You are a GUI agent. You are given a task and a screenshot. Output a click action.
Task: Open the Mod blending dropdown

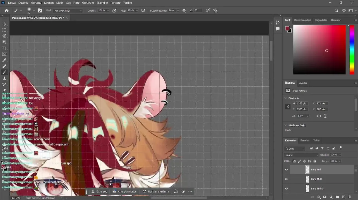click(68, 11)
